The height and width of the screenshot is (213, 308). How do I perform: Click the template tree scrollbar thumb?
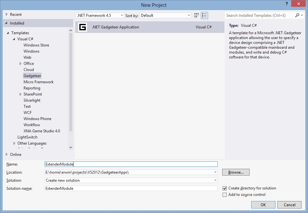[71, 82]
